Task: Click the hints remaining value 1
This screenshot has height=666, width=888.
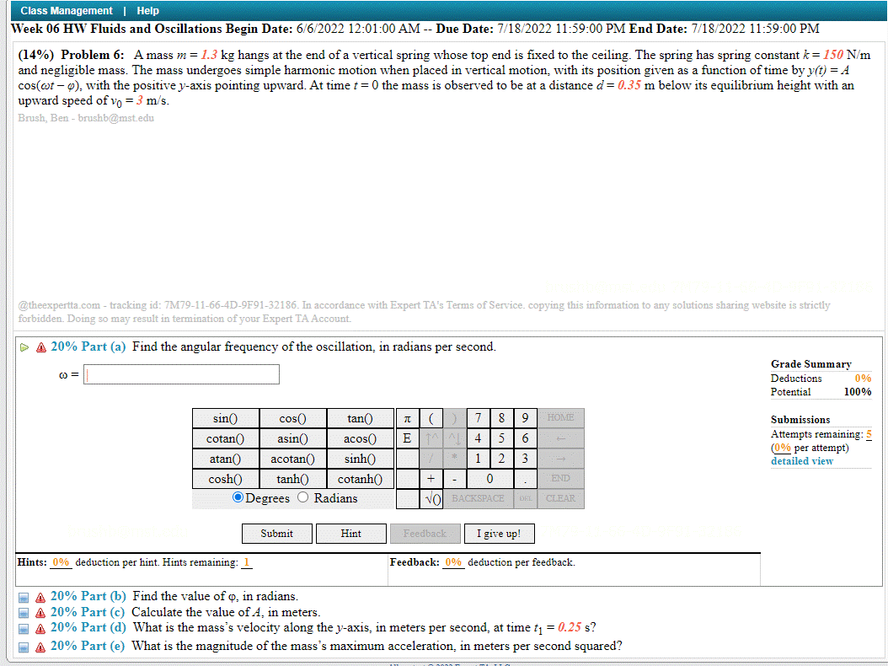Action: (x=246, y=562)
